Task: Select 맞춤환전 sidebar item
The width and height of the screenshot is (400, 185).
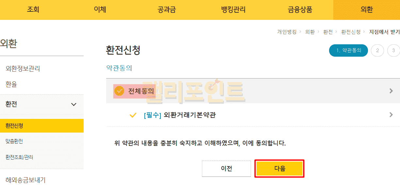Action: pos(14,141)
